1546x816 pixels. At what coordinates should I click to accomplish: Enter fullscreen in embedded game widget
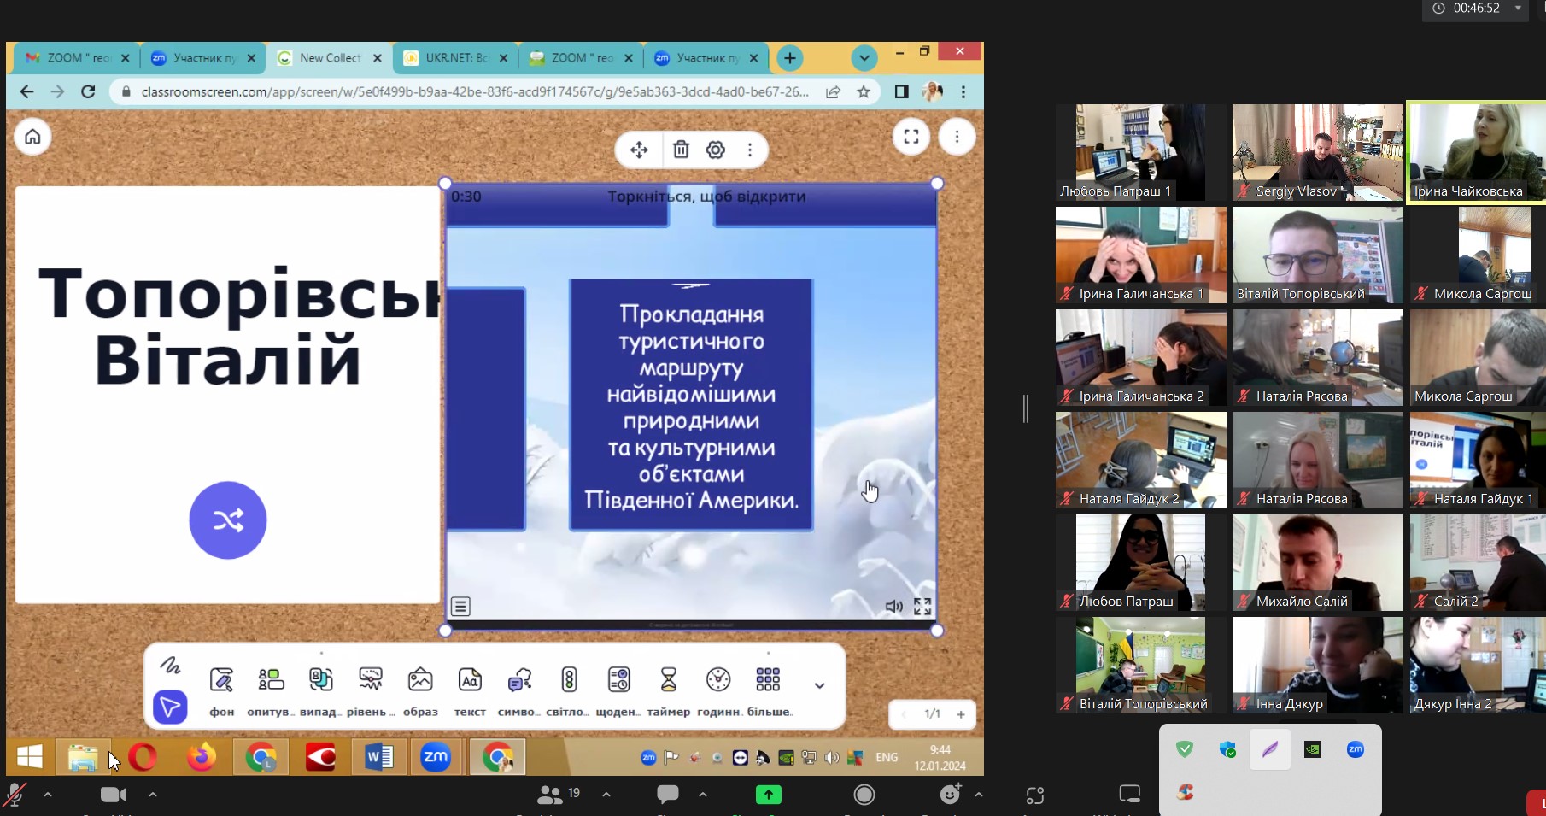point(922,607)
